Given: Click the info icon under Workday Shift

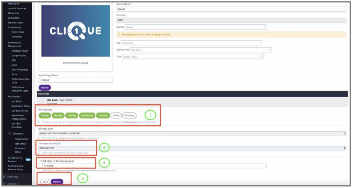Looking at the screenshot, I should (40, 138).
